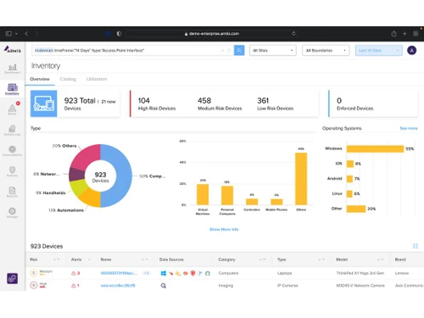
Task: Click the Windows data source icon in first row
Action: click(164, 273)
